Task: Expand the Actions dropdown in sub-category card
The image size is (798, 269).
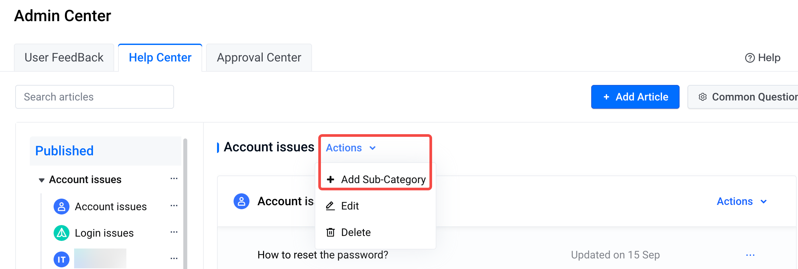Action: coord(742,201)
